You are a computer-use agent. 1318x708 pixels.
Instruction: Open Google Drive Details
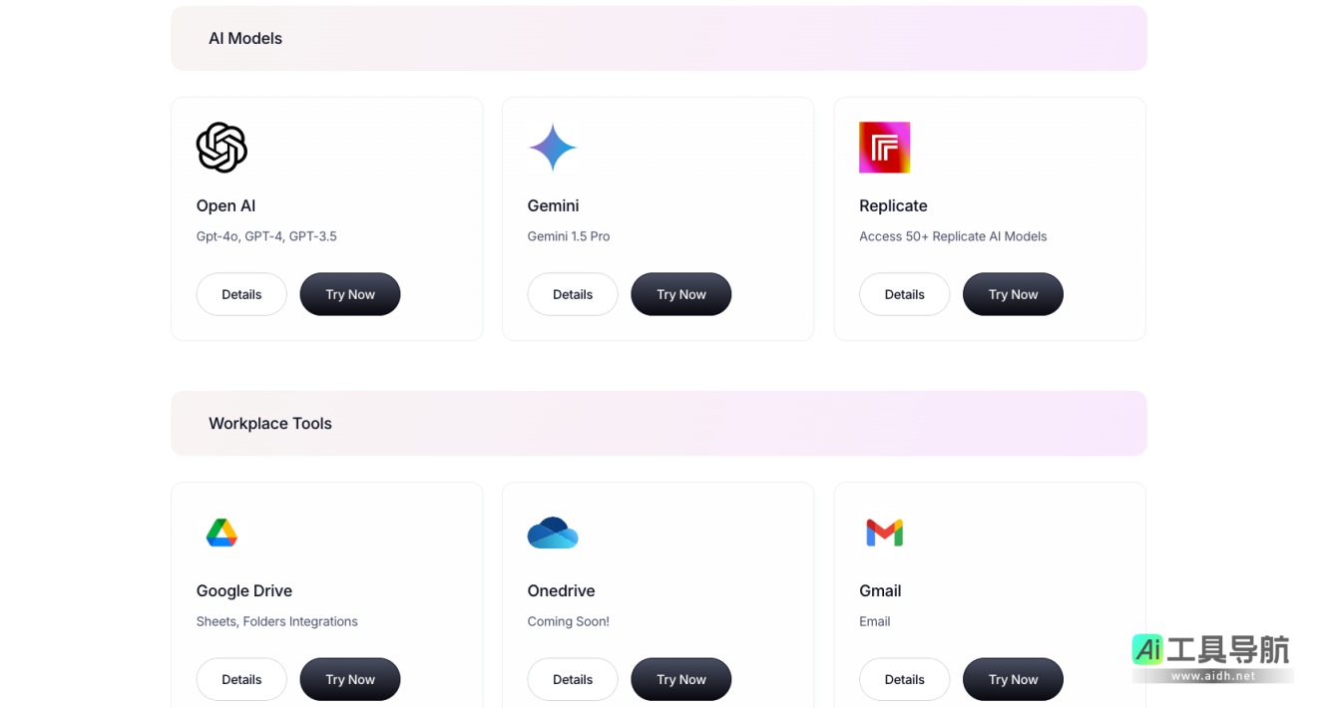241,679
